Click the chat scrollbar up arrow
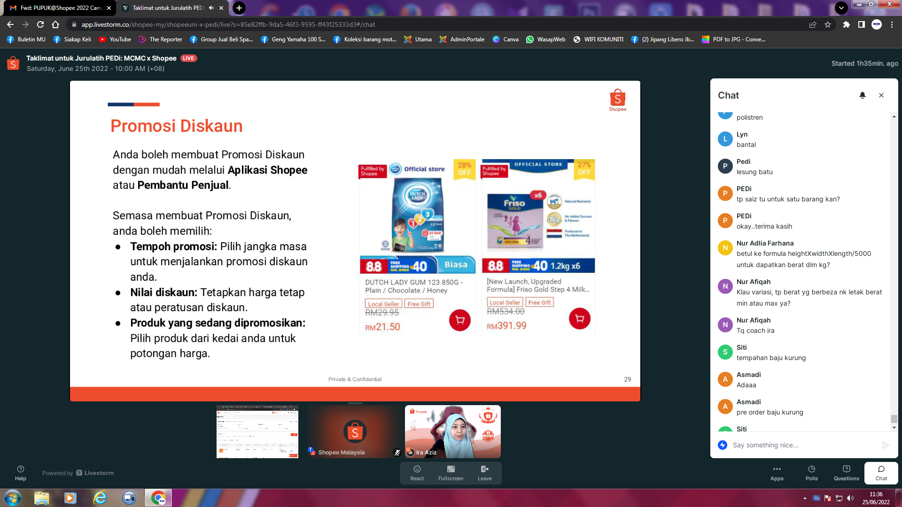Screen dimensions: 902x507 point(894,116)
